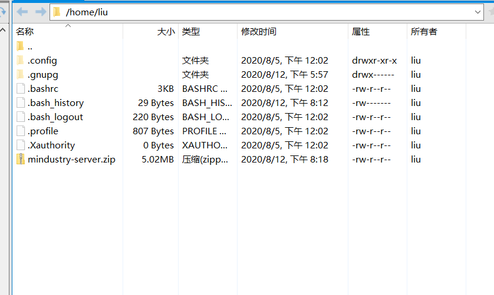Click the refresh icon at left edge
Viewport: 494px width, 295px height.
point(3,12)
